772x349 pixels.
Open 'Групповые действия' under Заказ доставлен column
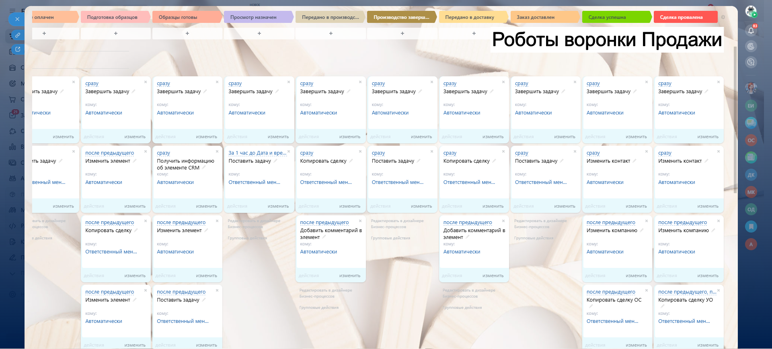point(534,238)
